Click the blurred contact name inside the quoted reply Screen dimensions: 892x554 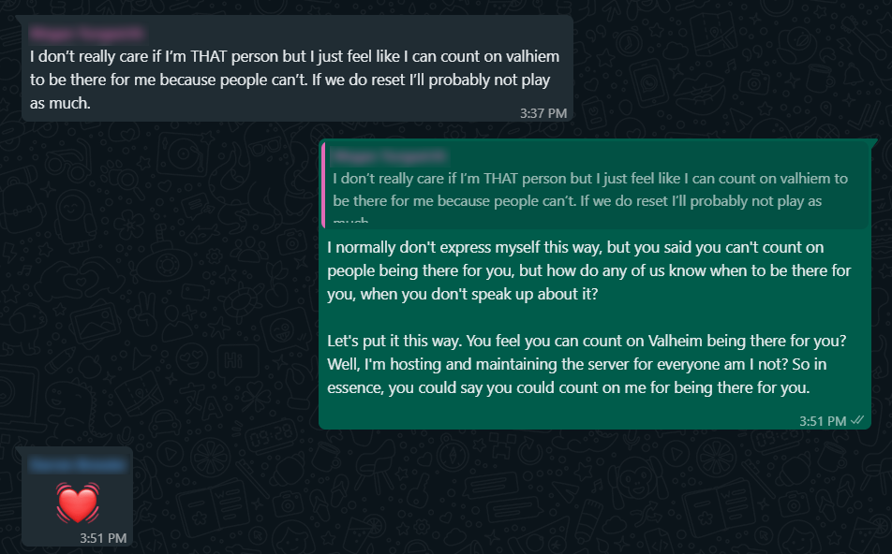387,156
